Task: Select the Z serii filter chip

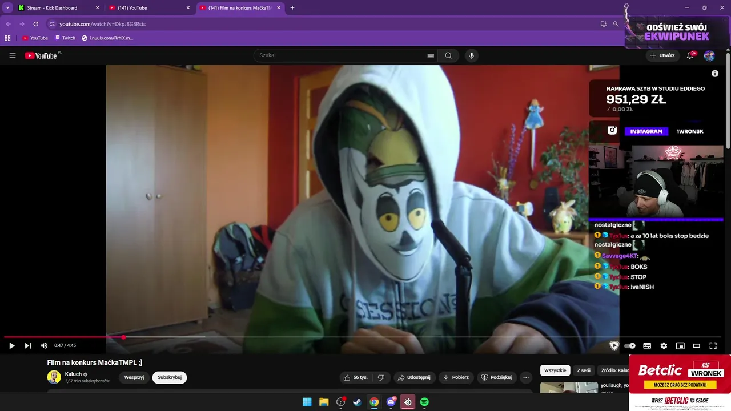Action: point(584,370)
